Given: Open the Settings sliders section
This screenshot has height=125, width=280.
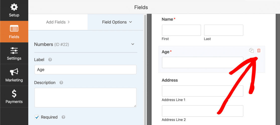Looking at the screenshot, I should pos(14,53).
